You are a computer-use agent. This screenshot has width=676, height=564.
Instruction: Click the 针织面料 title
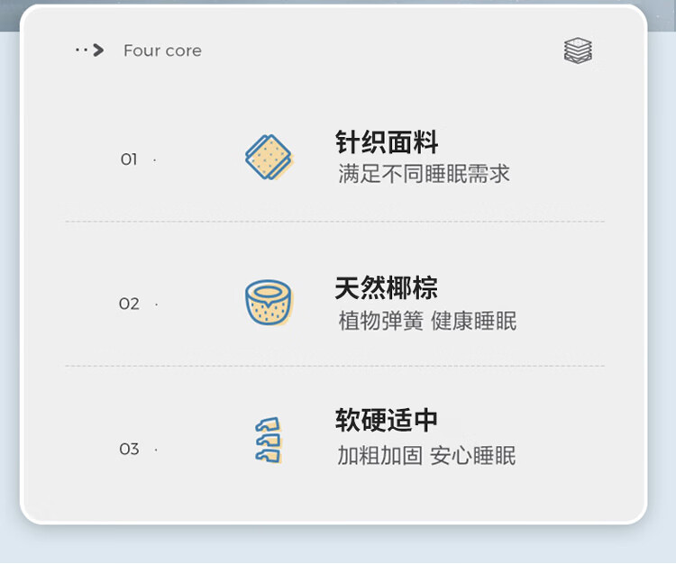[387, 141]
